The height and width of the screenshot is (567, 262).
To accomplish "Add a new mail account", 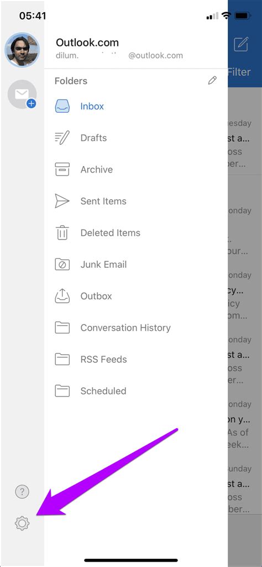I will pyautogui.click(x=22, y=95).
